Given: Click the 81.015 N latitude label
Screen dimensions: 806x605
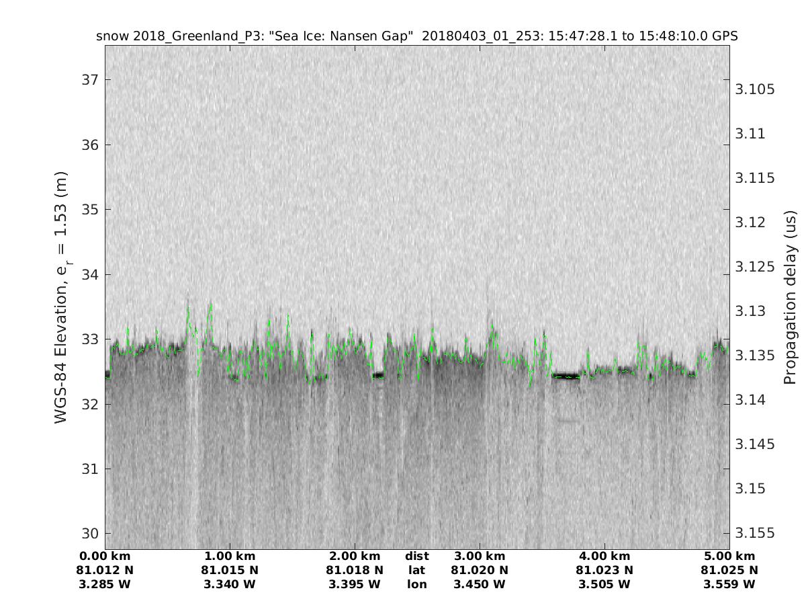Looking at the screenshot, I should pos(230,570).
